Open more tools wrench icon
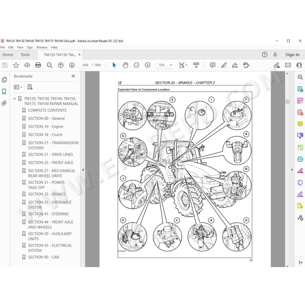The image size is (305, 305). pos(300,217)
